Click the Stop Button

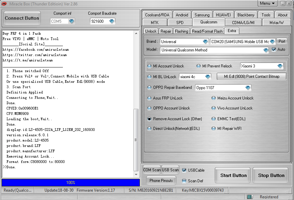(x=270, y=175)
